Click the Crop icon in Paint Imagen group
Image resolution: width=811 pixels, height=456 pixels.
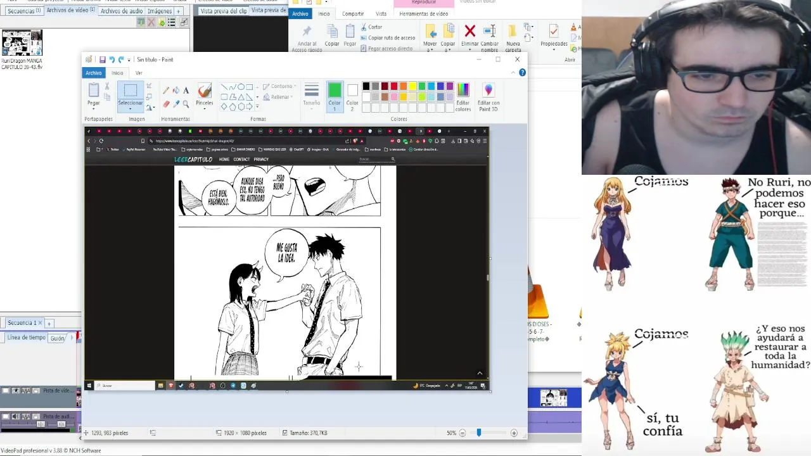[x=150, y=85]
